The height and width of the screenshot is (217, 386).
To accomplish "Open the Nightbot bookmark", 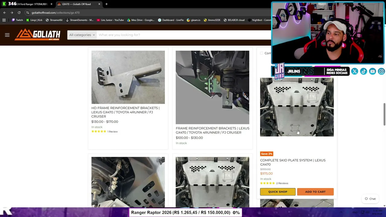I will click(260, 20).
